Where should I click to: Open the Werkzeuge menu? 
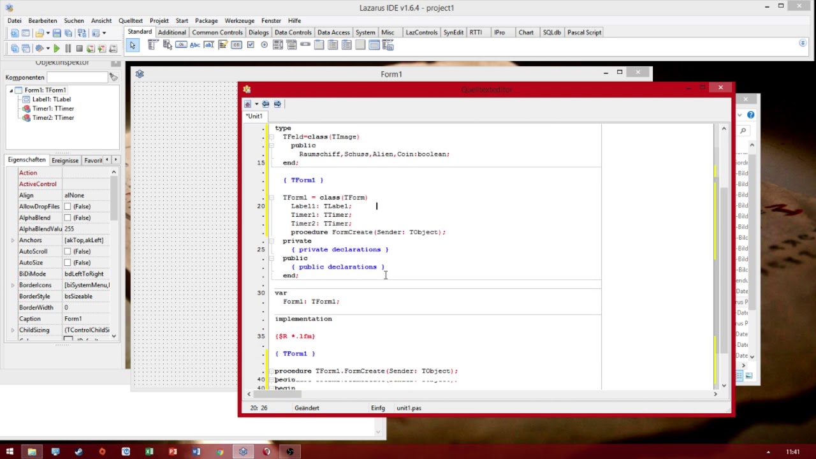(x=239, y=20)
